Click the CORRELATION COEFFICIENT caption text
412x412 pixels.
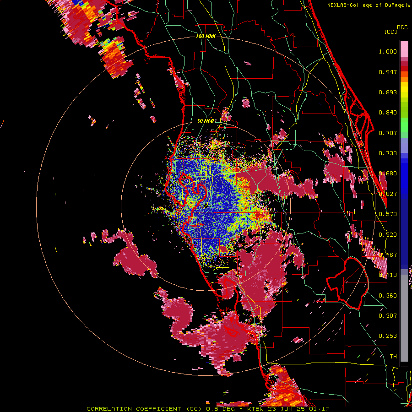(134, 409)
